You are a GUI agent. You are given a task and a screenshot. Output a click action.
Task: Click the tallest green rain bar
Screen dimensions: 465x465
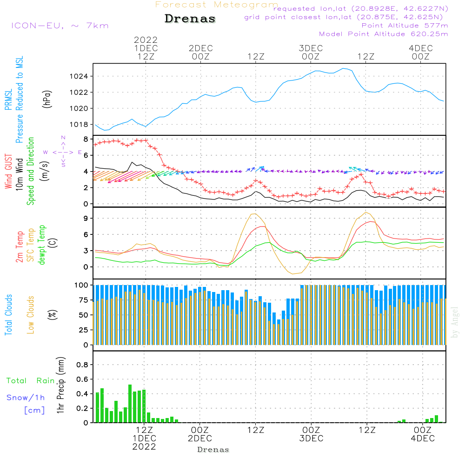(x=130, y=403)
